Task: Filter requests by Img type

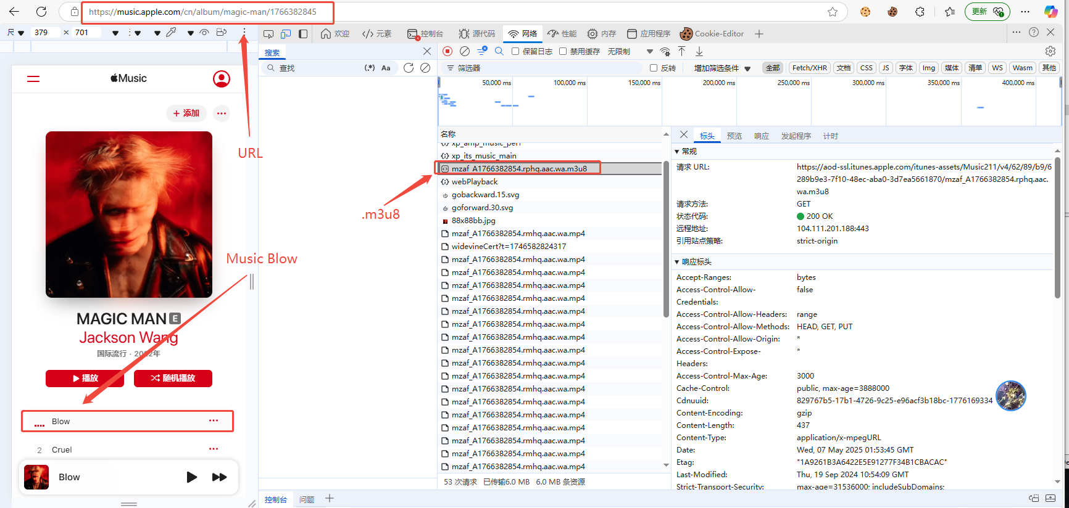Action: pyautogui.click(x=929, y=68)
